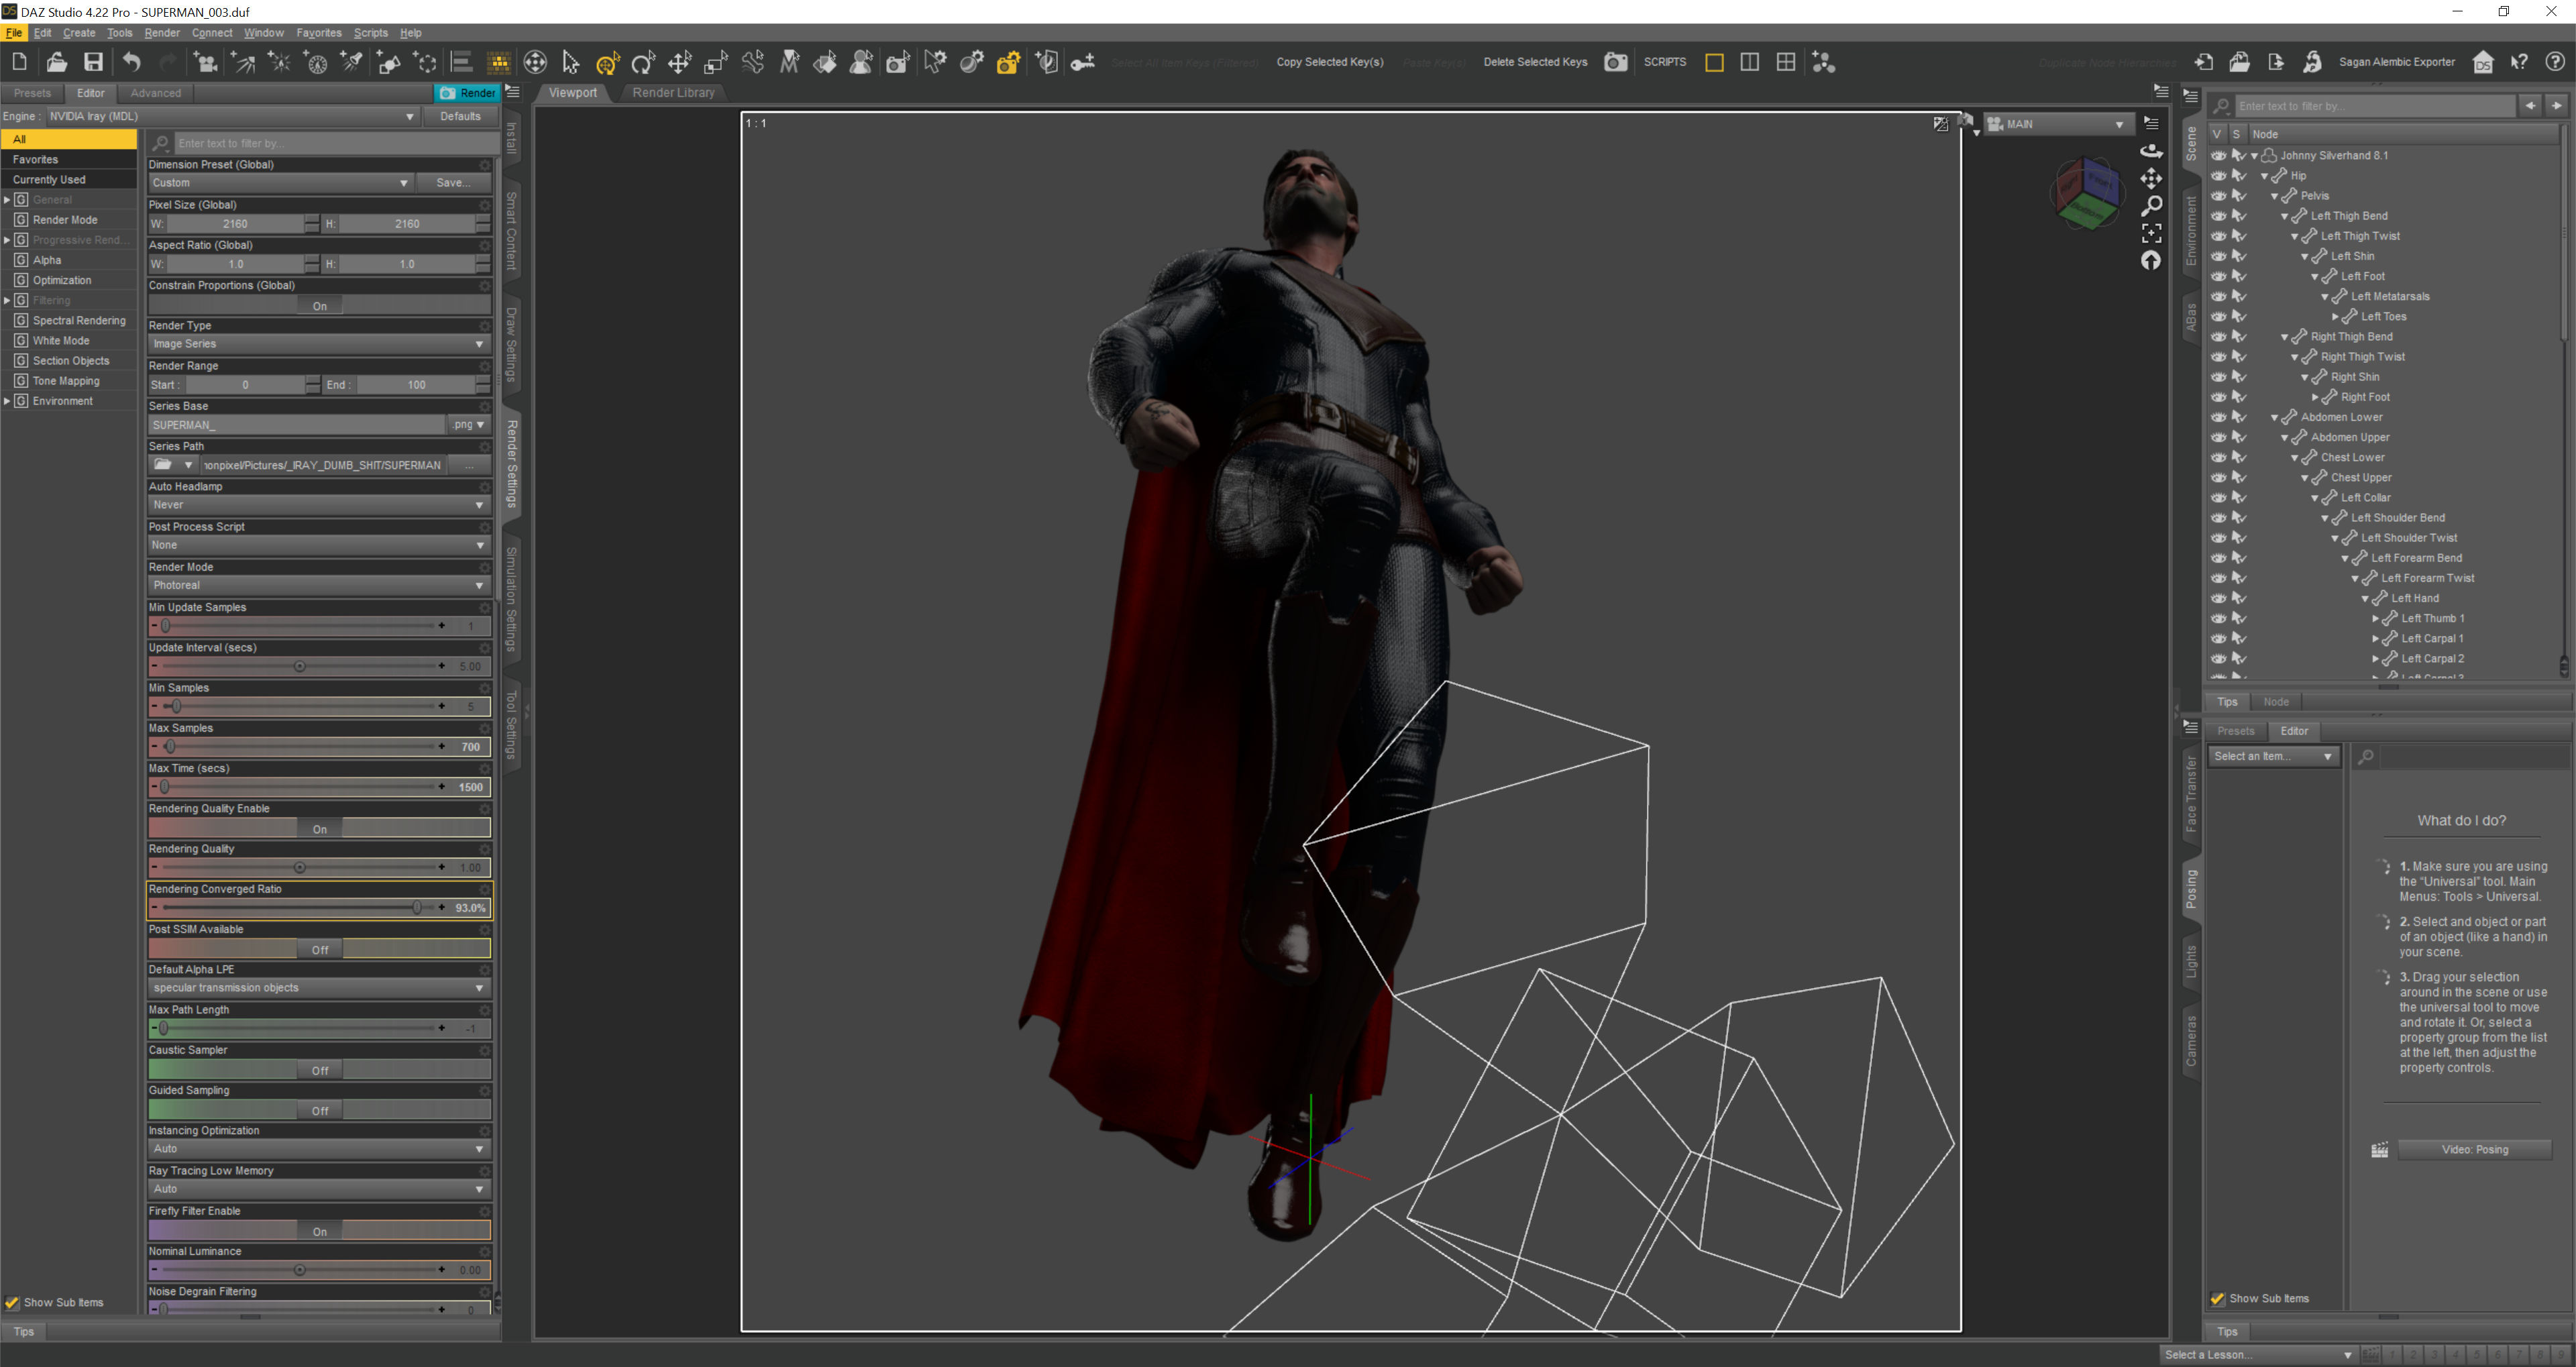This screenshot has height=1367, width=2576.
Task: Click the add keyframe key icon
Action: 1083,62
